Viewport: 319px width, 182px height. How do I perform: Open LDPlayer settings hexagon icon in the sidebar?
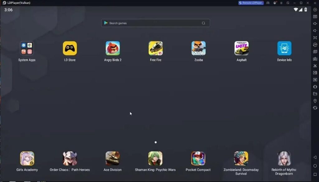pos(315,10)
